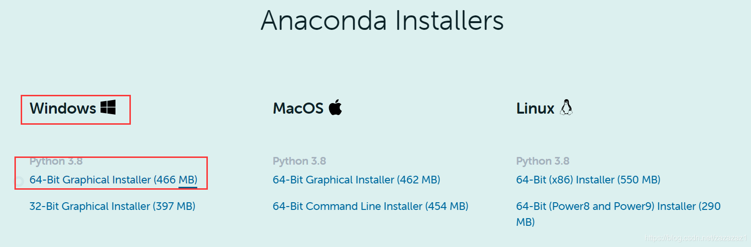Open MacOS 64-Bit Graphical Installer (462 MB)
Image resolution: width=751 pixels, height=247 pixels.
(356, 180)
